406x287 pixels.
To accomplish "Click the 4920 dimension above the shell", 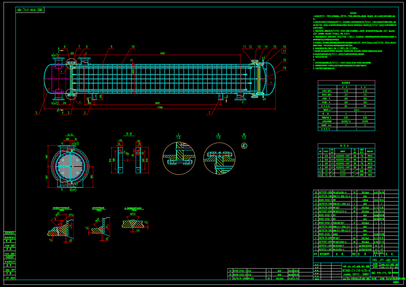I will 163,54.
